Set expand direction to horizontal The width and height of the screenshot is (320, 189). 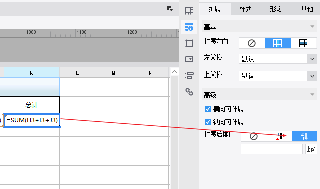pos(303,43)
